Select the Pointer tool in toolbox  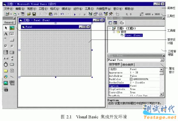coord(6,28)
